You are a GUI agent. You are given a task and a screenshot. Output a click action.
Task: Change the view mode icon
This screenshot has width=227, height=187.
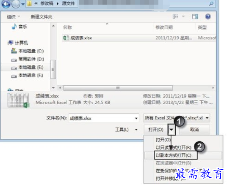(x=175, y=16)
